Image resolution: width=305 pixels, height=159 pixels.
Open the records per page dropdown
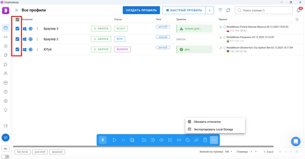click(229, 152)
